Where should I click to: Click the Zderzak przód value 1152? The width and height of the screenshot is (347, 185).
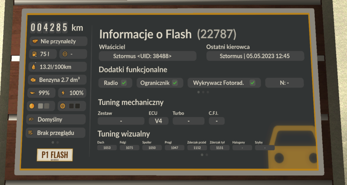click(x=197, y=148)
